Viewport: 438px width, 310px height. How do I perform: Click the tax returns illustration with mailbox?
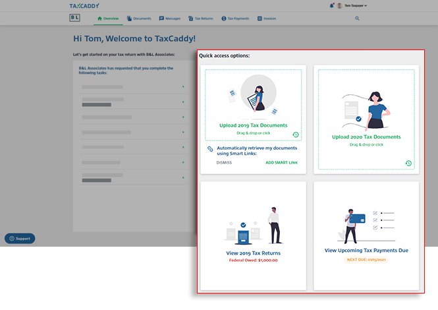pyautogui.click(x=254, y=226)
